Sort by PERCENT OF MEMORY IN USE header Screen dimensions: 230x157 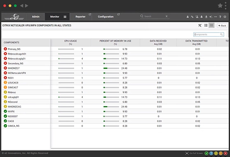[x=115, y=42]
